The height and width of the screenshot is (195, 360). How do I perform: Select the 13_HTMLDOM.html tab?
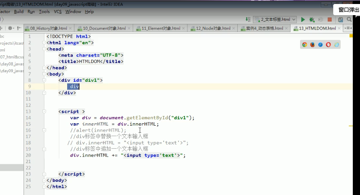pyautogui.click(x=317, y=28)
